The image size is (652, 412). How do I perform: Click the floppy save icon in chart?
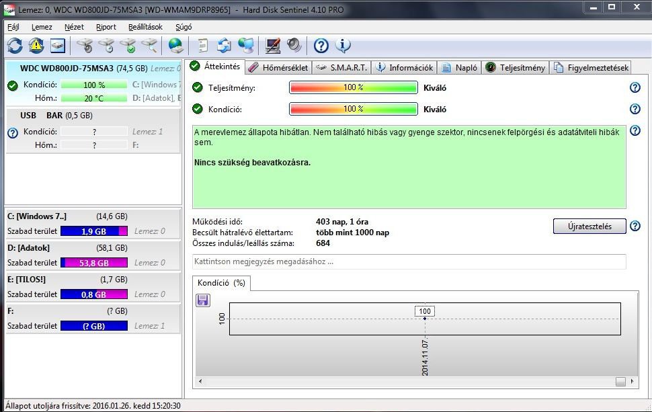[203, 300]
